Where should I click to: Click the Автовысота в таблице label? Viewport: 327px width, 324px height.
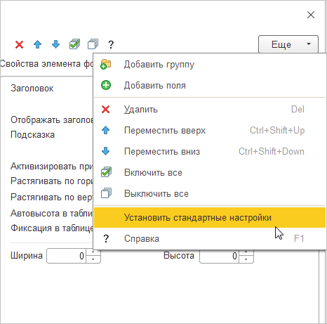point(51,213)
